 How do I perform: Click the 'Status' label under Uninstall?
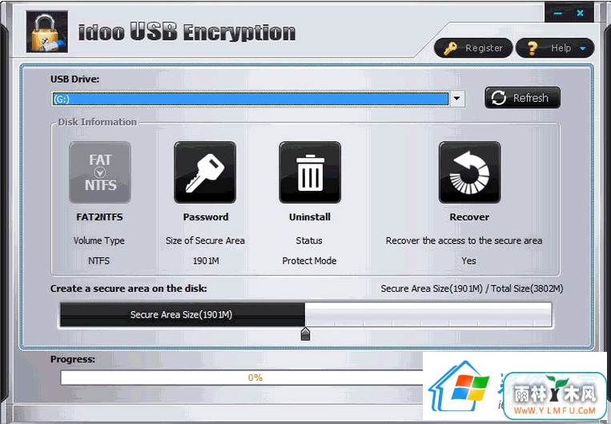[x=309, y=240]
